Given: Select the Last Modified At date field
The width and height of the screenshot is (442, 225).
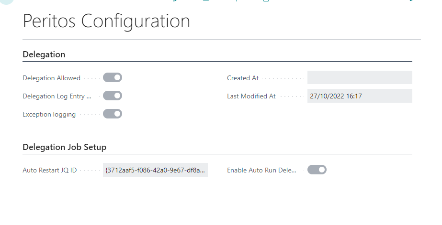Looking at the screenshot, I should pos(360,96).
